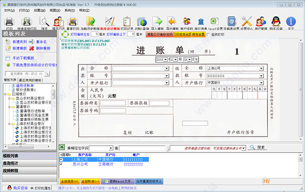Image resolution: width=305 pixels, height=192 pixels.
Task: Click the 打印 printer toolbar icon
Action: click(9, 21)
